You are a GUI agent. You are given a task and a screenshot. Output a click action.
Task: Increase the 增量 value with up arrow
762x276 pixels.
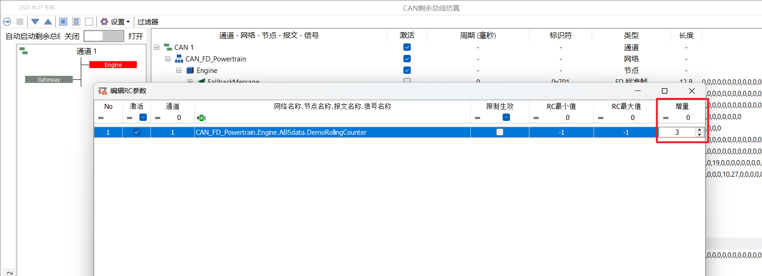pos(699,130)
